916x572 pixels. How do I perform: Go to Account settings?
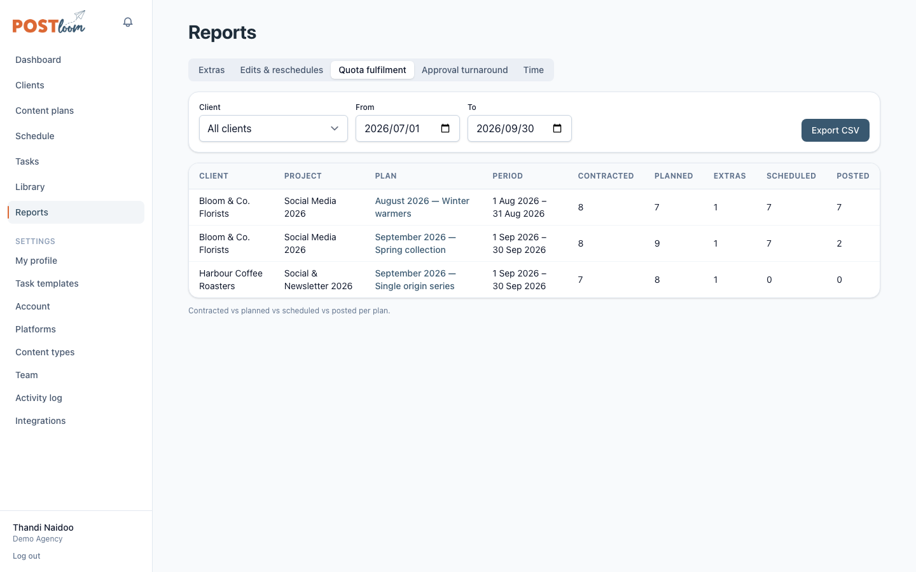click(x=76, y=306)
